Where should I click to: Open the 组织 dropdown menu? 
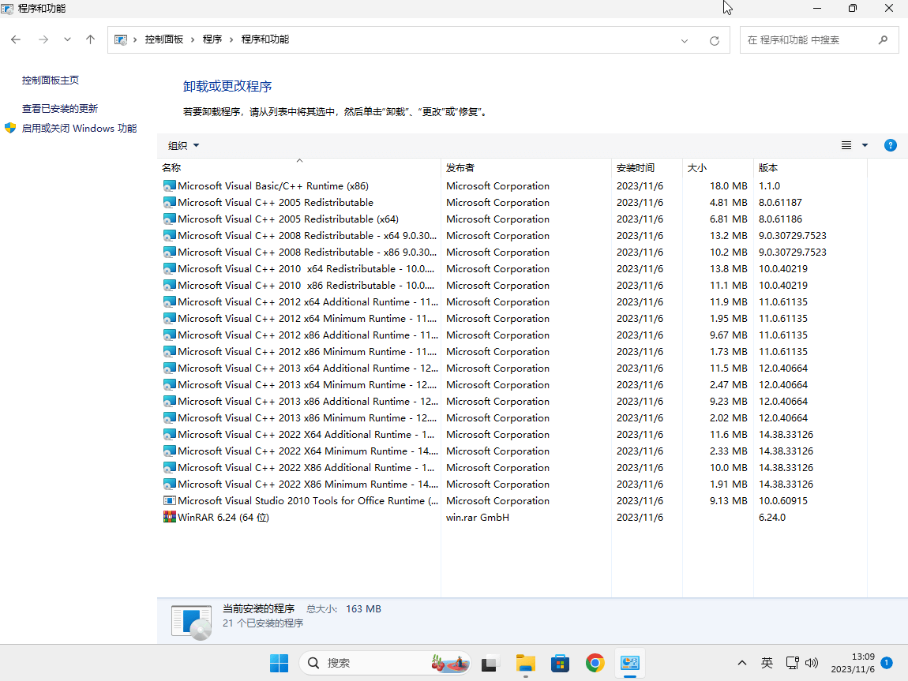(183, 145)
